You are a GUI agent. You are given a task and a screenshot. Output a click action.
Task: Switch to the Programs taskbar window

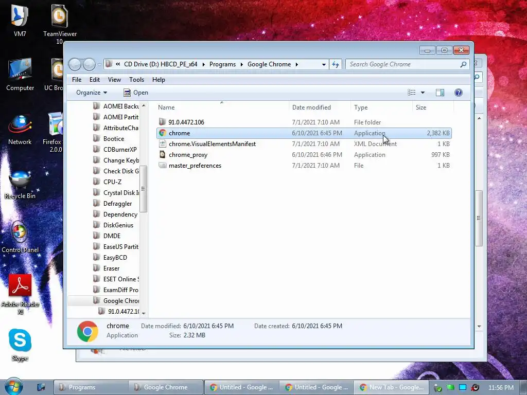[91, 387]
